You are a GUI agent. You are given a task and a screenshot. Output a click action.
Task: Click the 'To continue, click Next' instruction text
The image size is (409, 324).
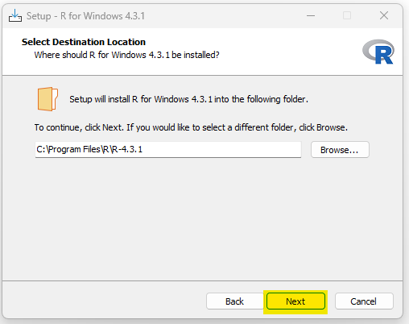[191, 127]
